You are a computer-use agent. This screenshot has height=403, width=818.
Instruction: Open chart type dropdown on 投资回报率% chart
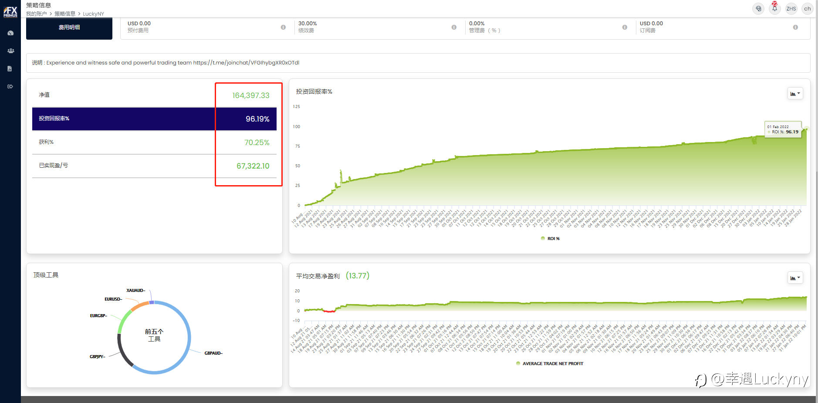[x=795, y=94]
